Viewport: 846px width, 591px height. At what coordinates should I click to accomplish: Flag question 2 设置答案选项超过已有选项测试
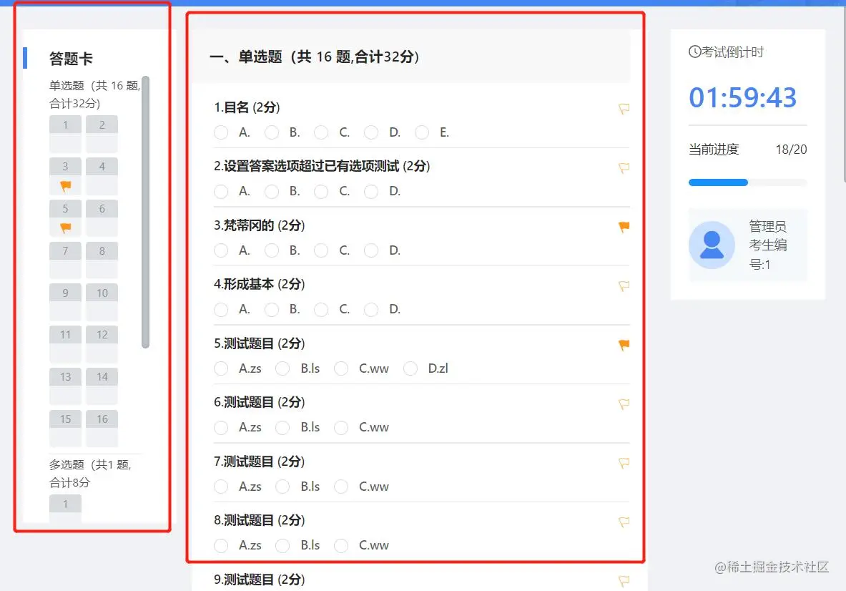coord(624,168)
